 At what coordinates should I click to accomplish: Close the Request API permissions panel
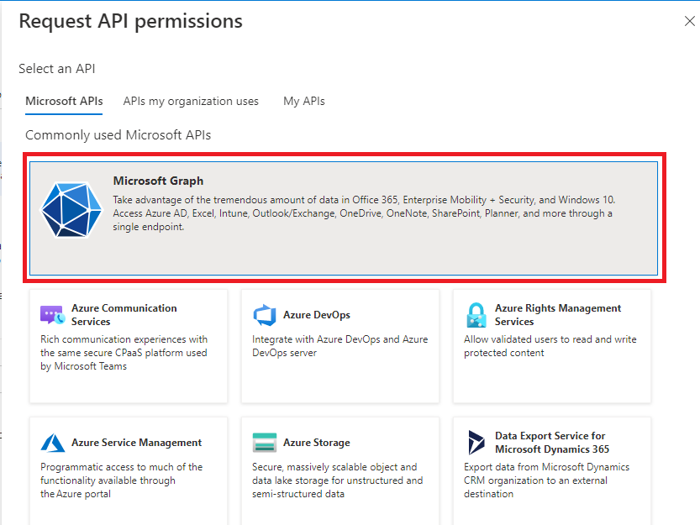[689, 22]
